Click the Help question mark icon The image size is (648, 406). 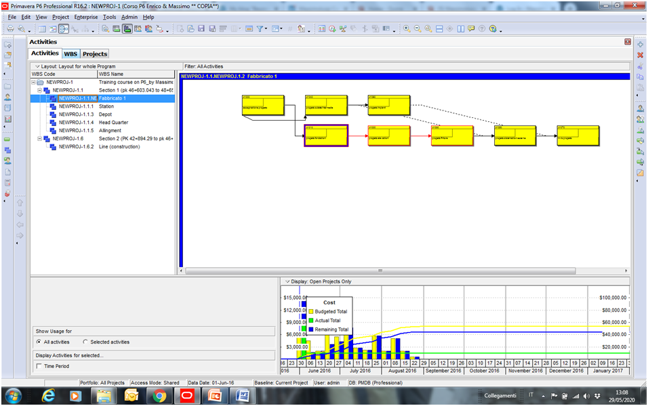(x=493, y=28)
